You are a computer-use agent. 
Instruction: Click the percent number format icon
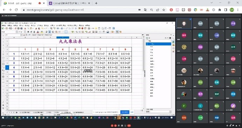(x=77, y=32)
